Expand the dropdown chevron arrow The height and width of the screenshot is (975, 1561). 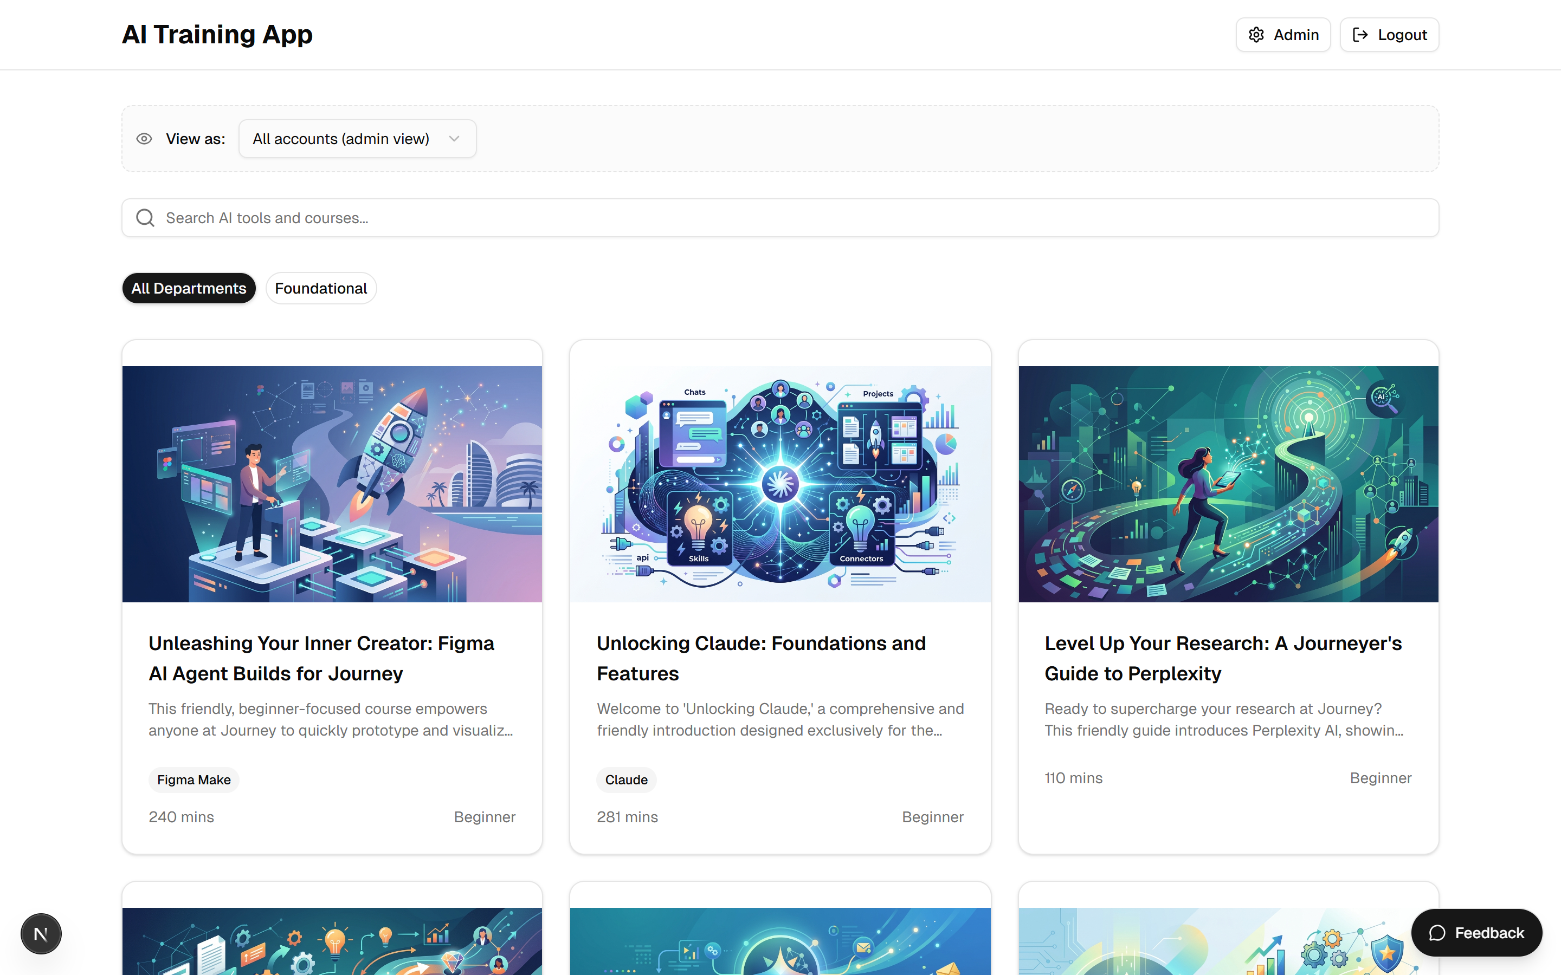(454, 139)
